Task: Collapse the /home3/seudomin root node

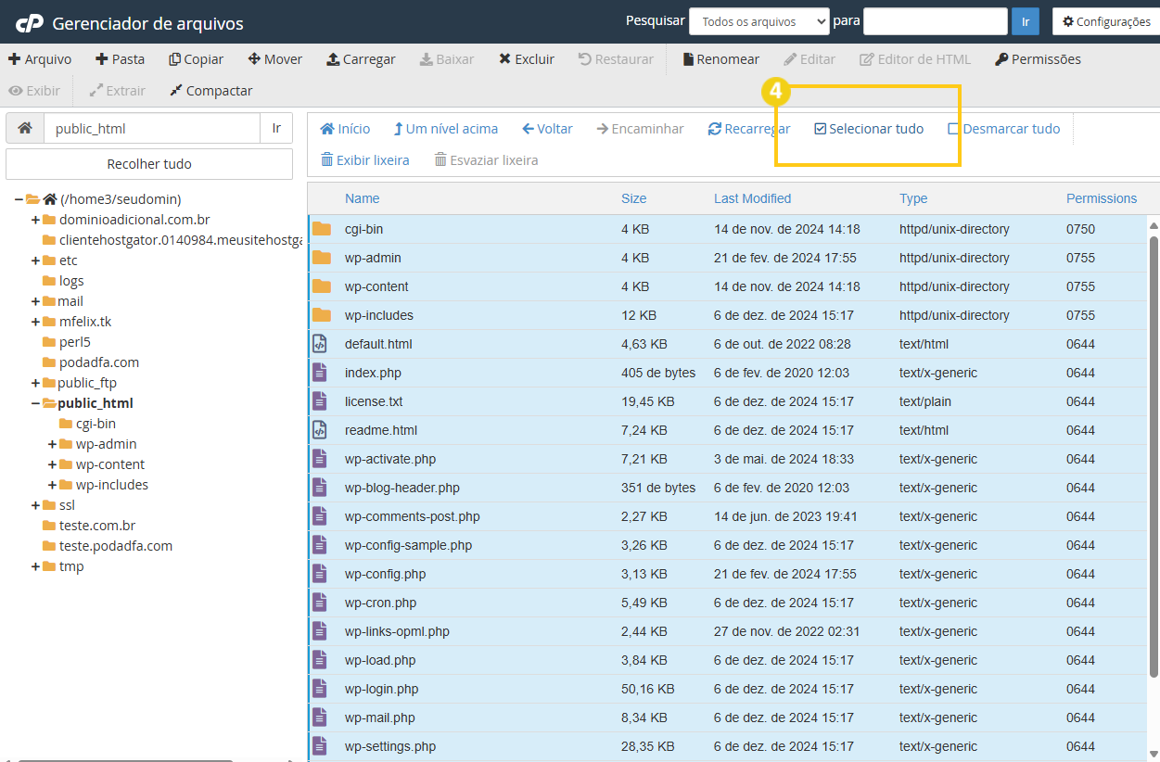Action: 19,199
